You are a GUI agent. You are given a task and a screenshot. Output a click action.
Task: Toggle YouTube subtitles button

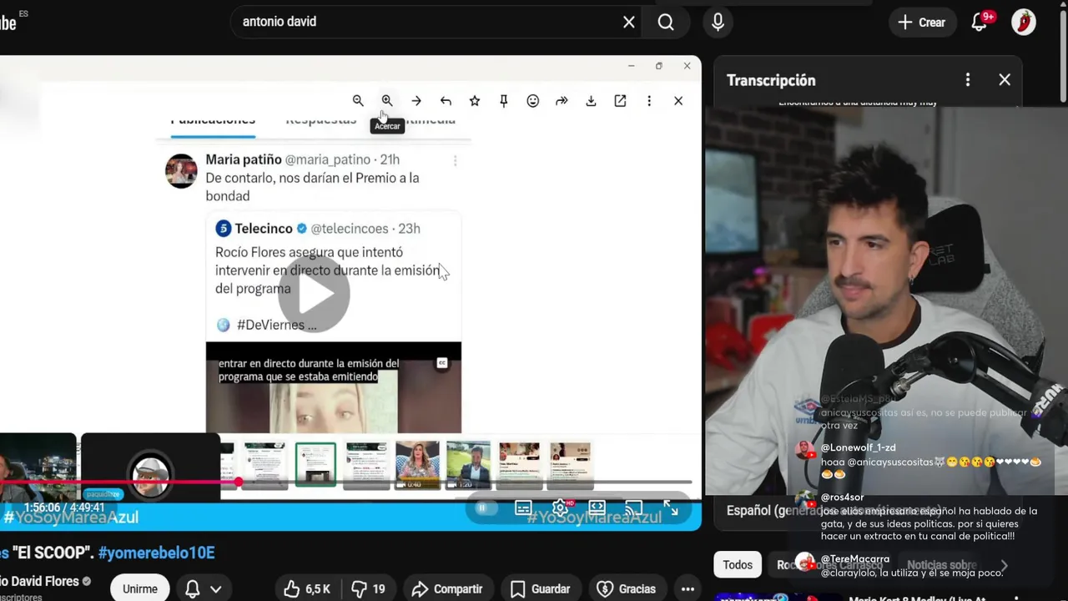523,508
